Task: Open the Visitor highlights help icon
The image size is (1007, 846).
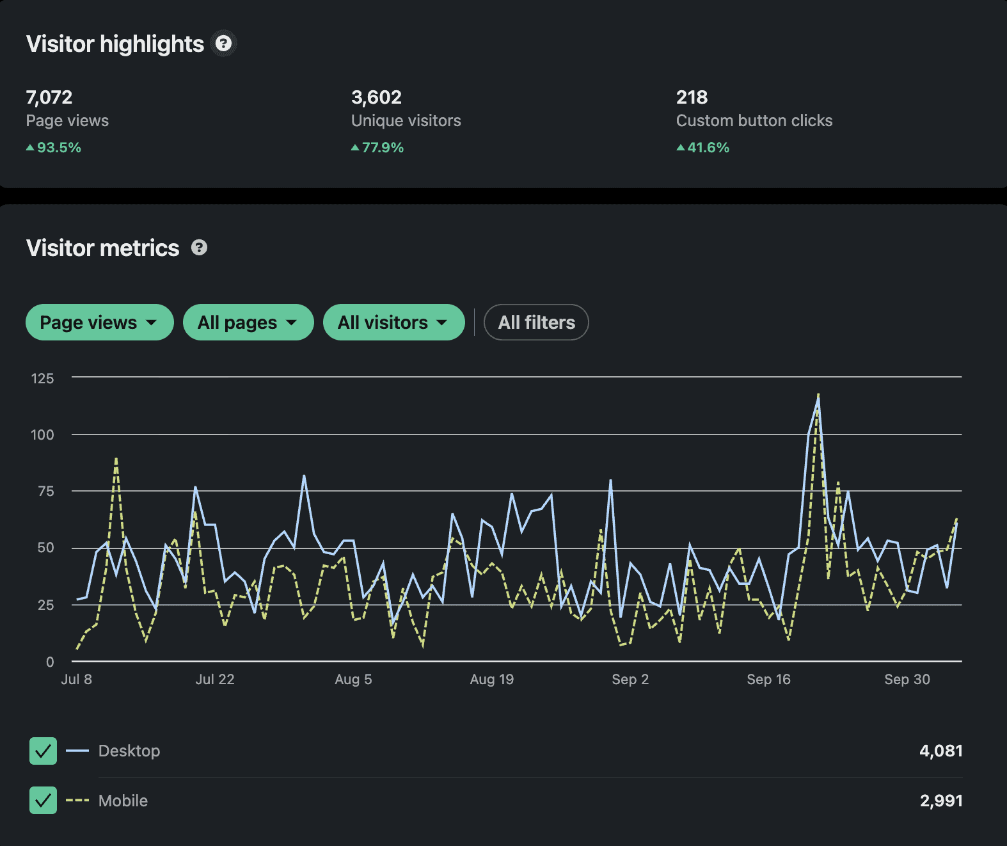Action: (223, 44)
